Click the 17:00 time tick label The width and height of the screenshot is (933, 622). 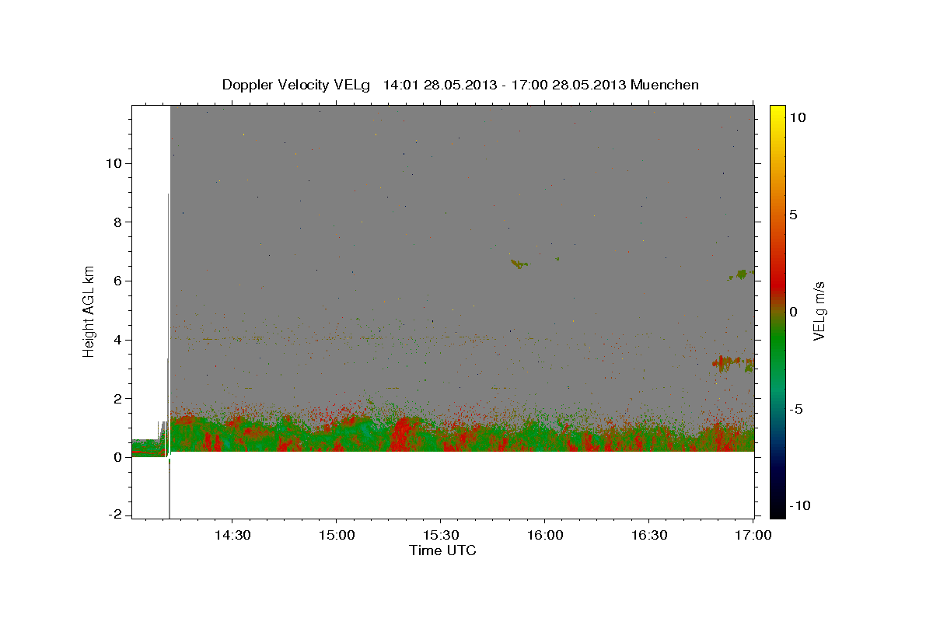coord(753,535)
